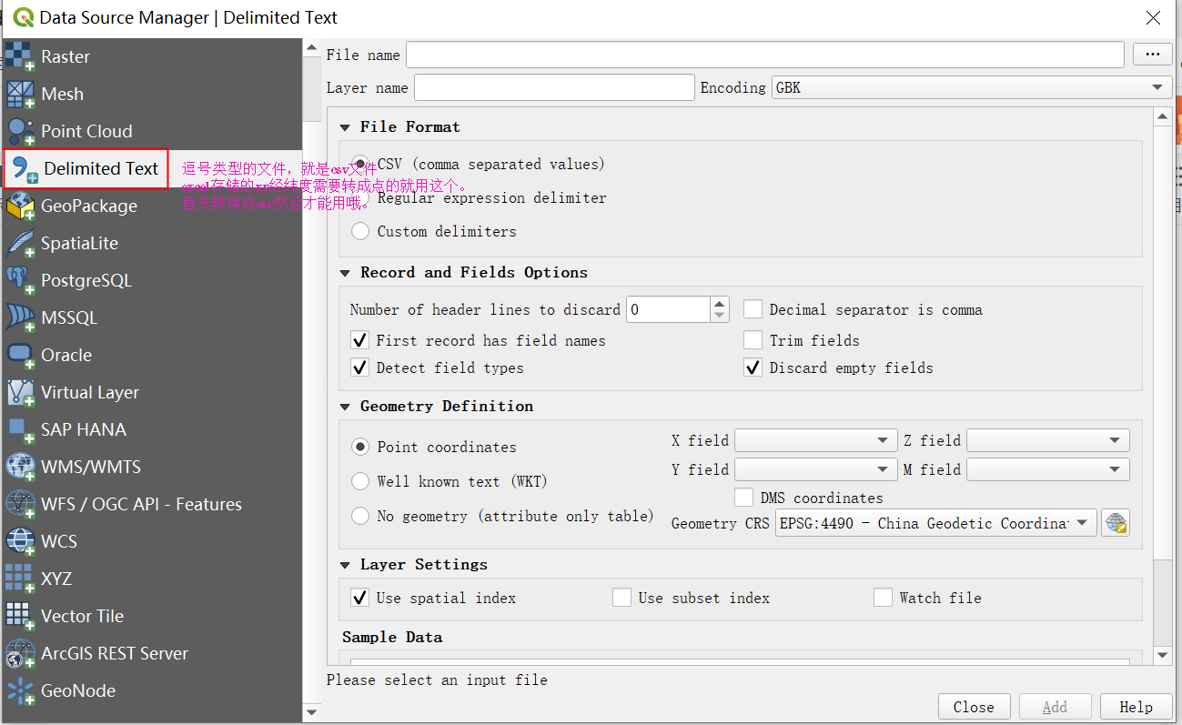Select Point coordinates geometry option
The width and height of the screenshot is (1182, 725).
(361, 448)
